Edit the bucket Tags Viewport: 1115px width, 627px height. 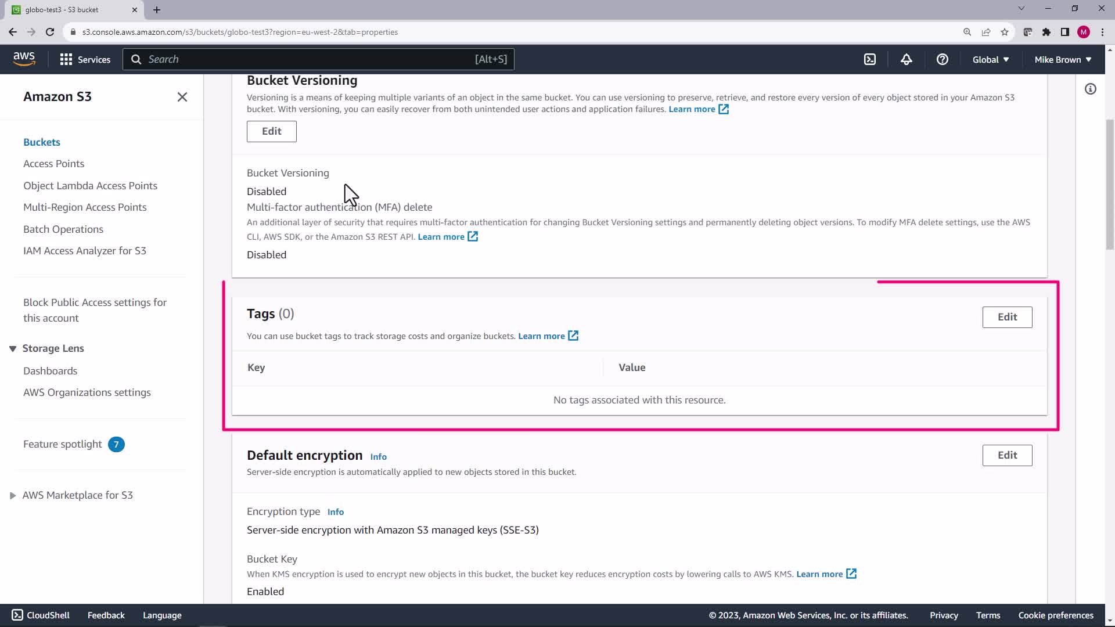tap(1006, 317)
